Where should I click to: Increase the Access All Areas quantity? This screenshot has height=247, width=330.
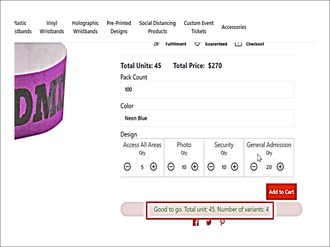click(153, 167)
